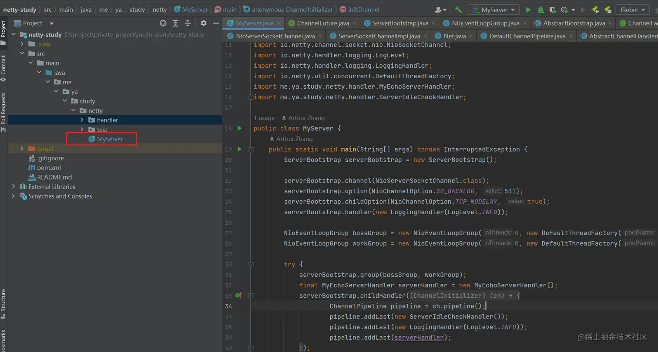Open the Pull Requests tool window

pyautogui.click(x=3, y=112)
